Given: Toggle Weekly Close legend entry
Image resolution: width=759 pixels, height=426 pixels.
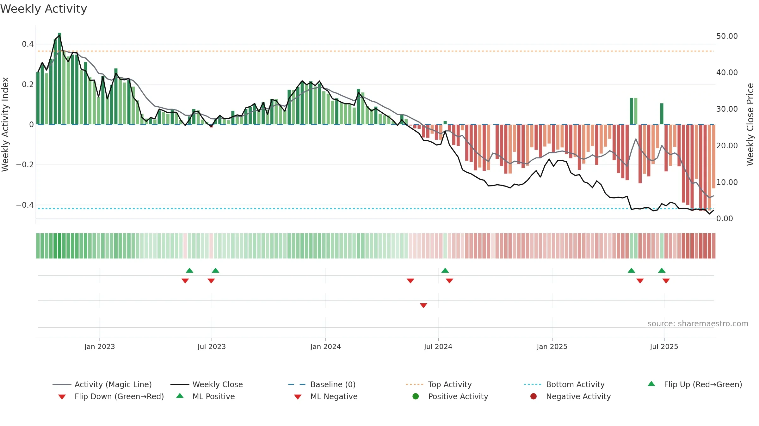Looking at the screenshot, I should (207, 384).
